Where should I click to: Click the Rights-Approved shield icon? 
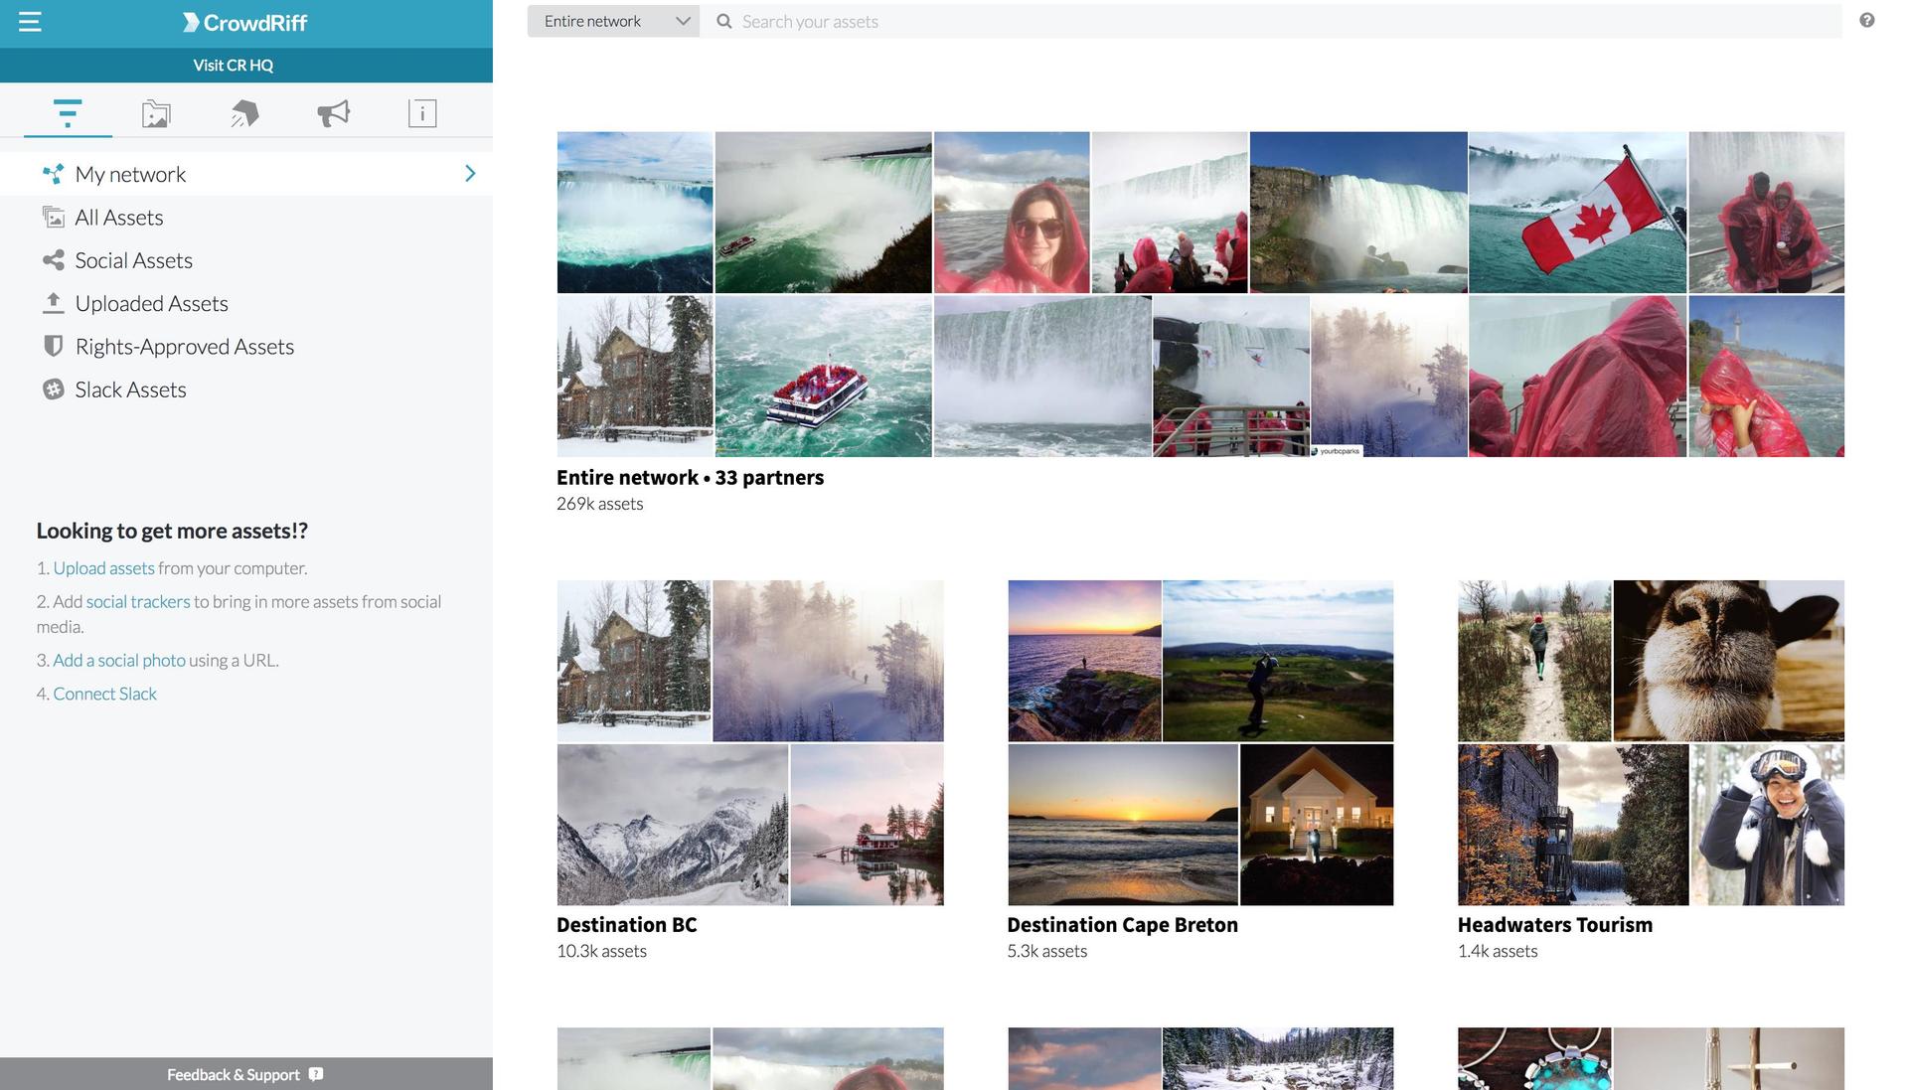(x=53, y=346)
